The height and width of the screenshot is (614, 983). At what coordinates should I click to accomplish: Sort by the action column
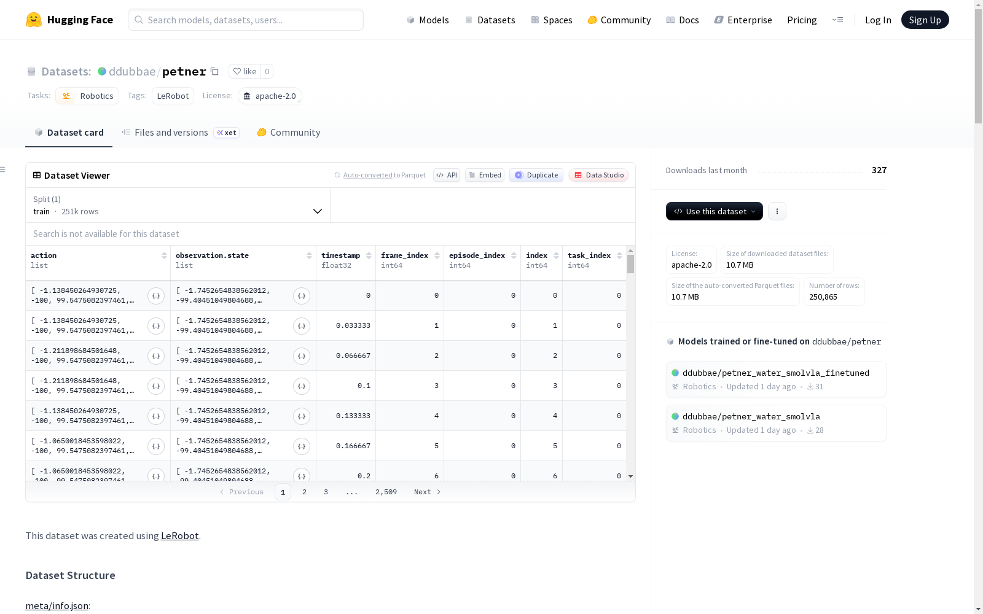coord(164,255)
